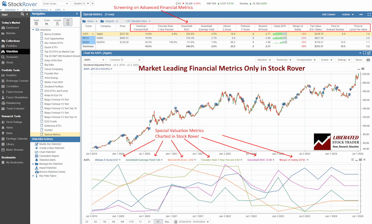Sort by the Altman Z-Score column header
Image resolution: width=372 pixels, height=224 pixels.
(227, 28)
